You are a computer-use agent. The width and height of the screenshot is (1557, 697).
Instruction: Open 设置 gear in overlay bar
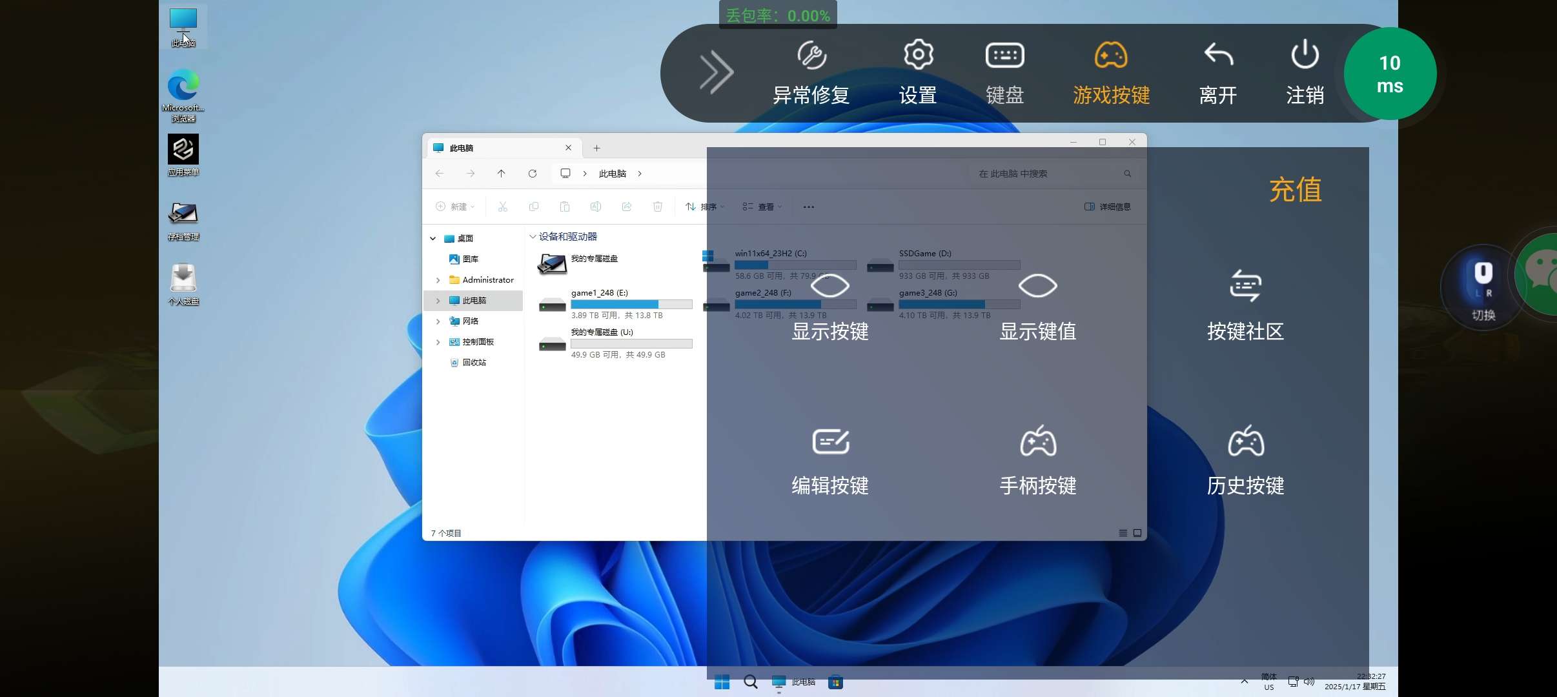(x=918, y=73)
